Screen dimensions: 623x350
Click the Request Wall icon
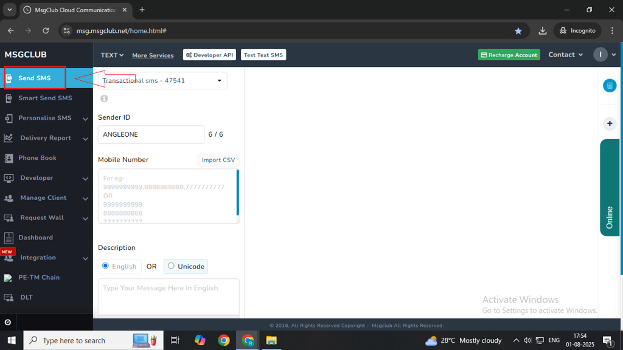(9, 218)
